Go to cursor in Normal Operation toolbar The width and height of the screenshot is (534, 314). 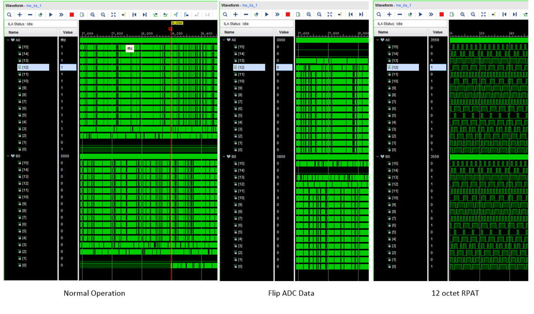tap(124, 14)
